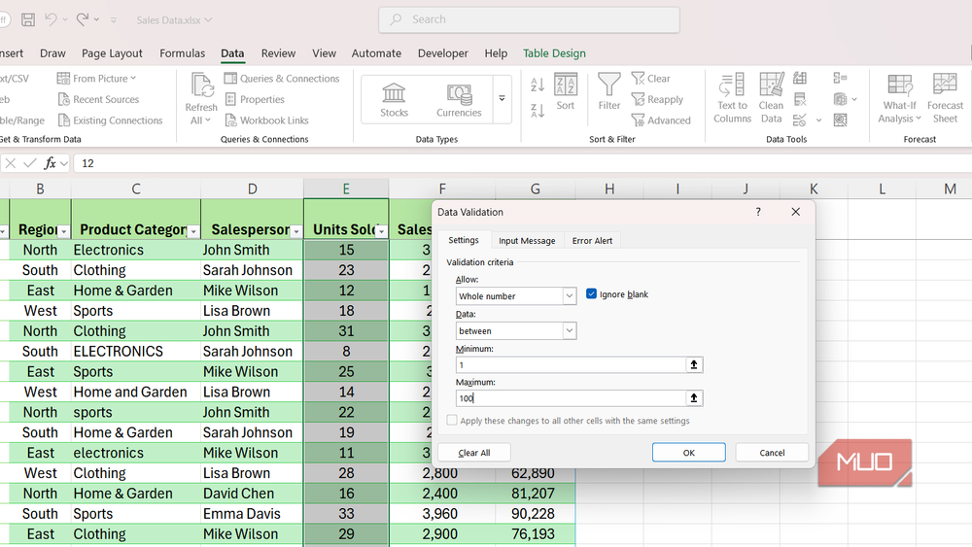This screenshot has width=972, height=547.
Task: Create a Forecast Sheet
Action: 945,98
